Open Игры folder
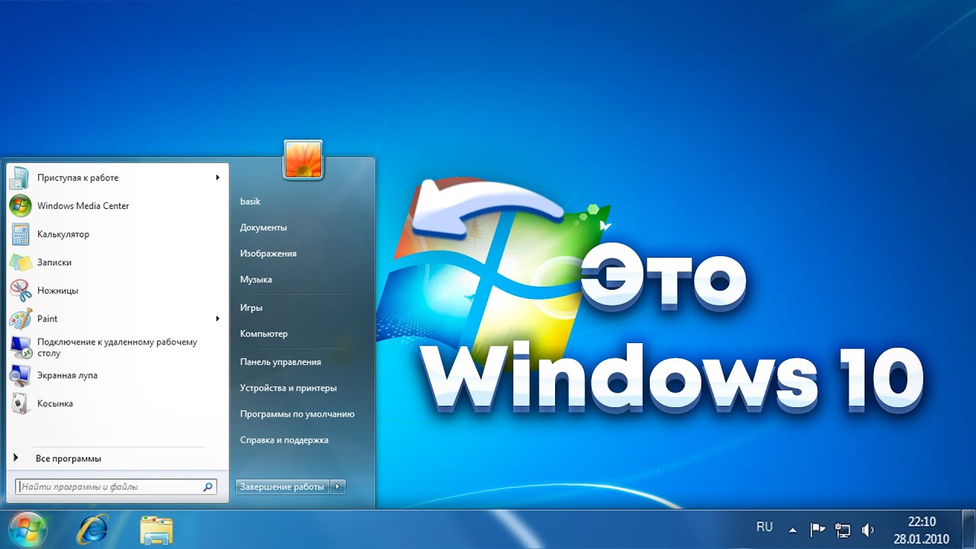 tap(252, 307)
